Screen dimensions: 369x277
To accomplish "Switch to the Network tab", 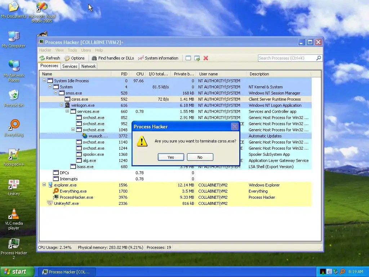I will pyautogui.click(x=89, y=66).
